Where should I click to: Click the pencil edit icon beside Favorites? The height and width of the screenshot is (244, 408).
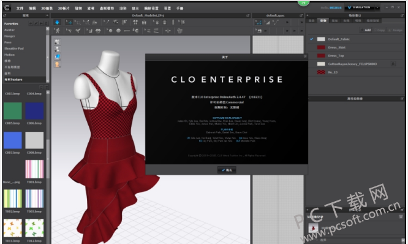36,23
